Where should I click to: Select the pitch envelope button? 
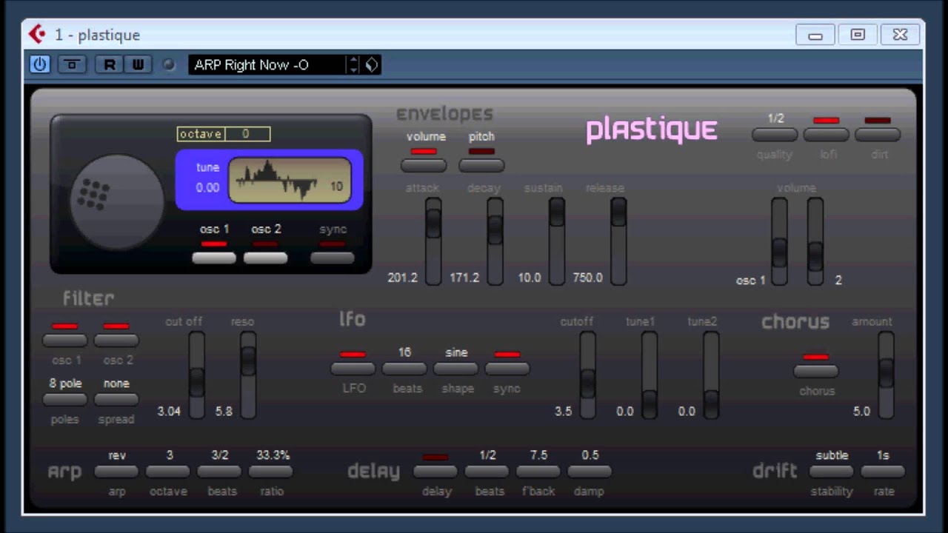[x=481, y=165]
